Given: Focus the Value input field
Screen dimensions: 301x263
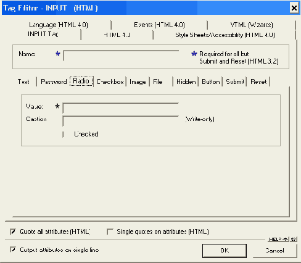Looking at the screenshot, I should point(120,108).
